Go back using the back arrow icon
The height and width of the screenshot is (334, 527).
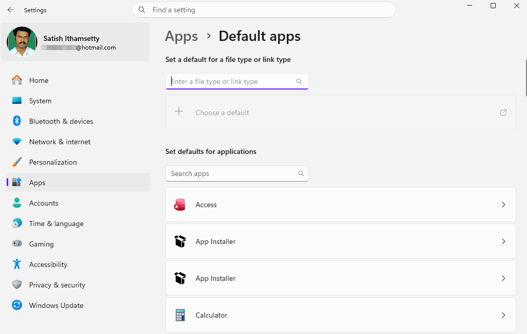(11, 10)
